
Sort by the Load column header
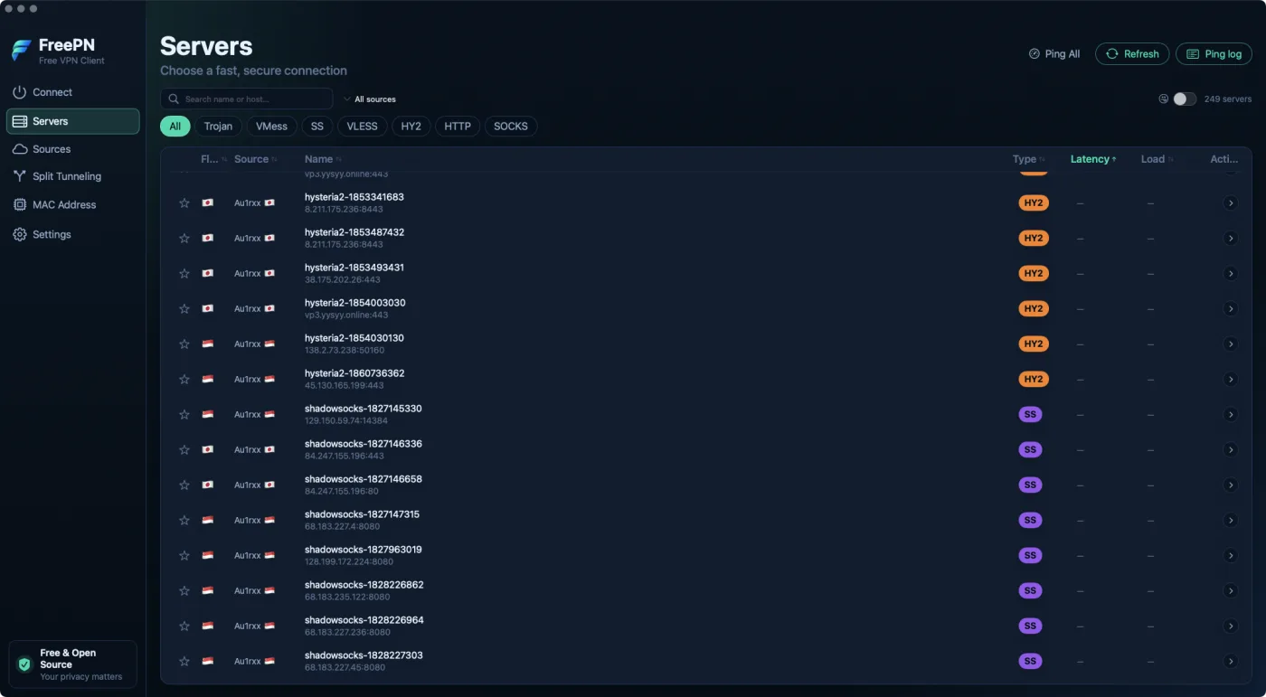pyautogui.click(x=1157, y=159)
